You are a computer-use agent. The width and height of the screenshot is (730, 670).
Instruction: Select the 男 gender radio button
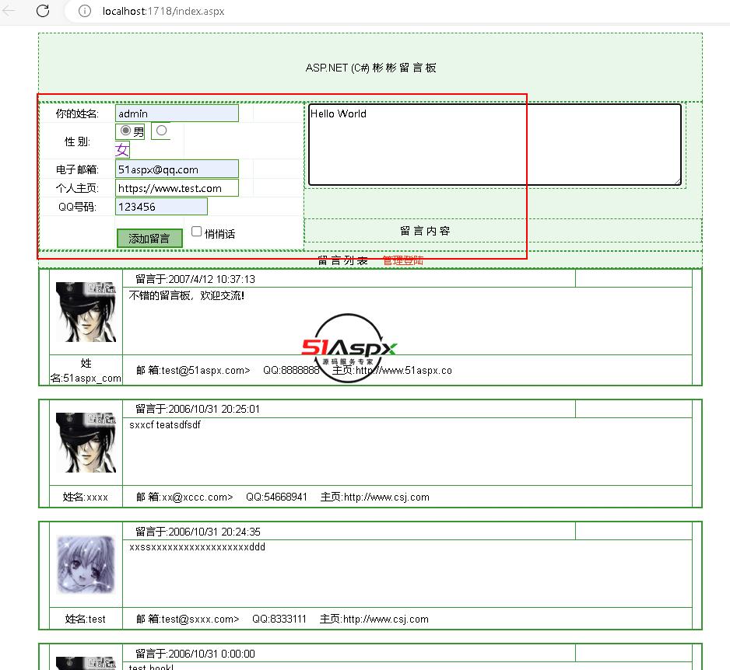click(x=125, y=131)
